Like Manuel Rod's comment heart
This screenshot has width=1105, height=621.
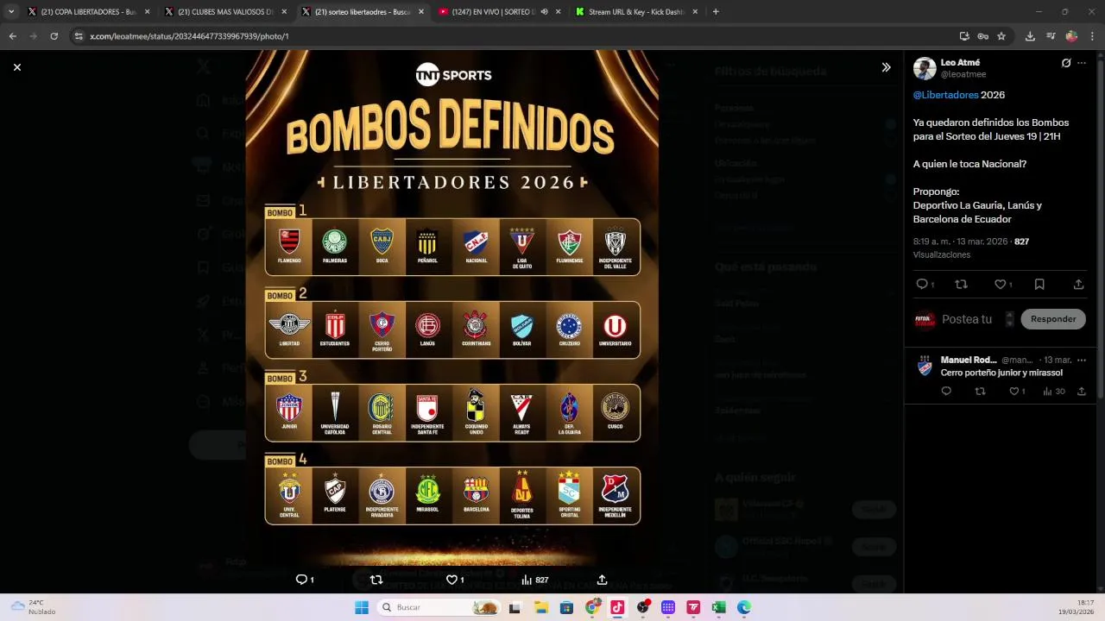coord(1013,392)
